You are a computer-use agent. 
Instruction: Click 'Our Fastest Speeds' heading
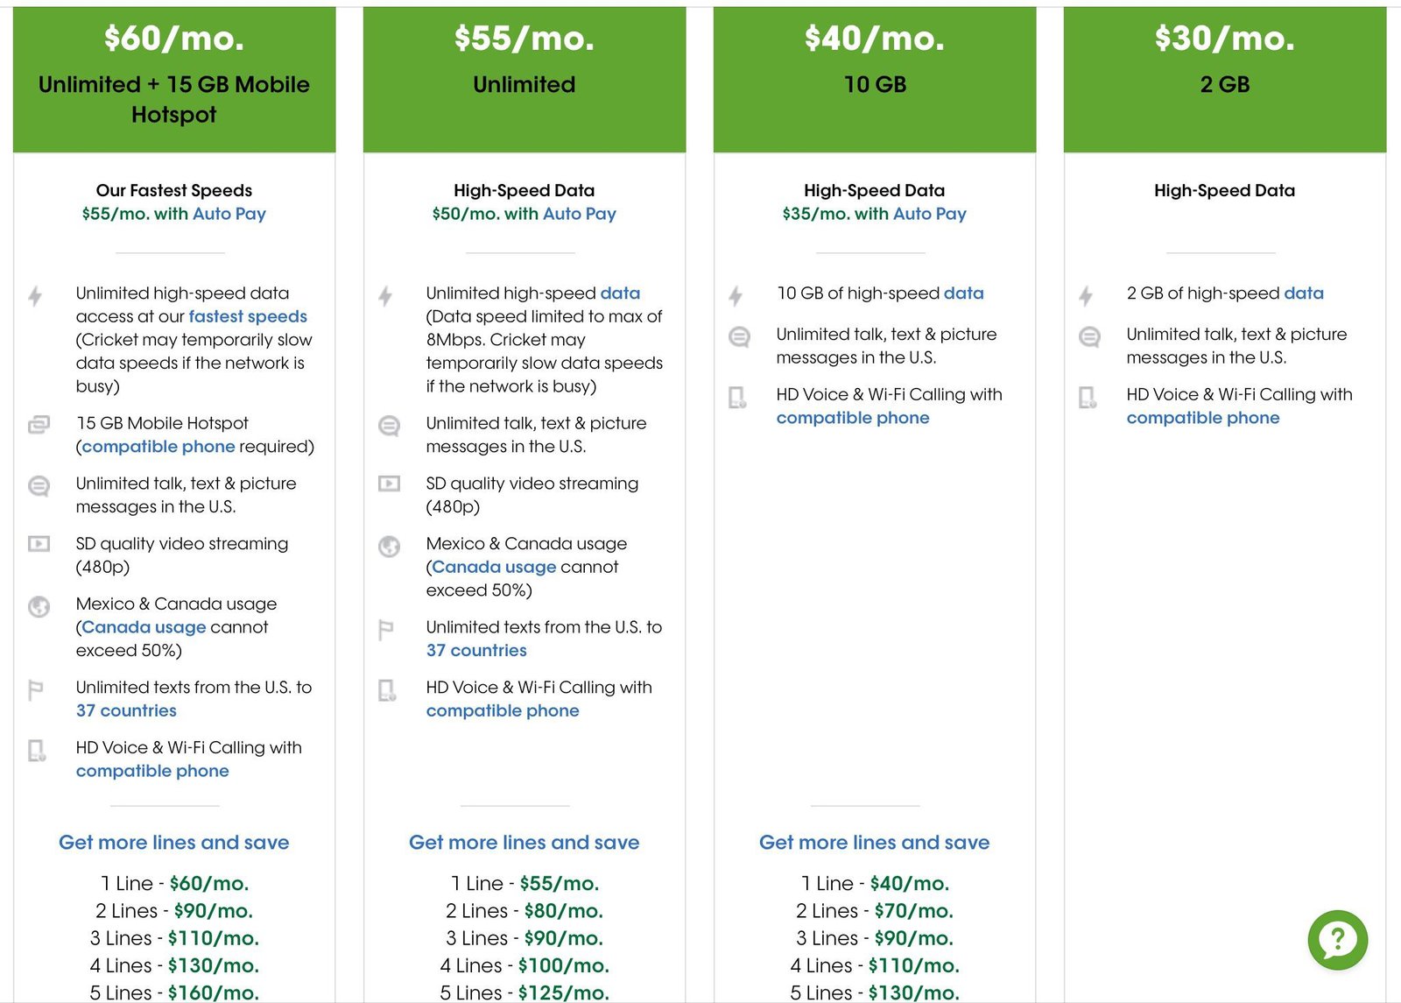(174, 190)
